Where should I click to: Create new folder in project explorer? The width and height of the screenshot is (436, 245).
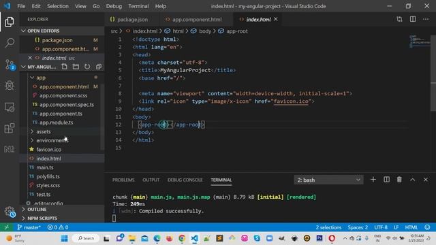pos(76,67)
